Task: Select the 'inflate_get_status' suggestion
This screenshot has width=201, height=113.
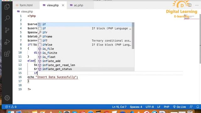Action: coord(85,69)
